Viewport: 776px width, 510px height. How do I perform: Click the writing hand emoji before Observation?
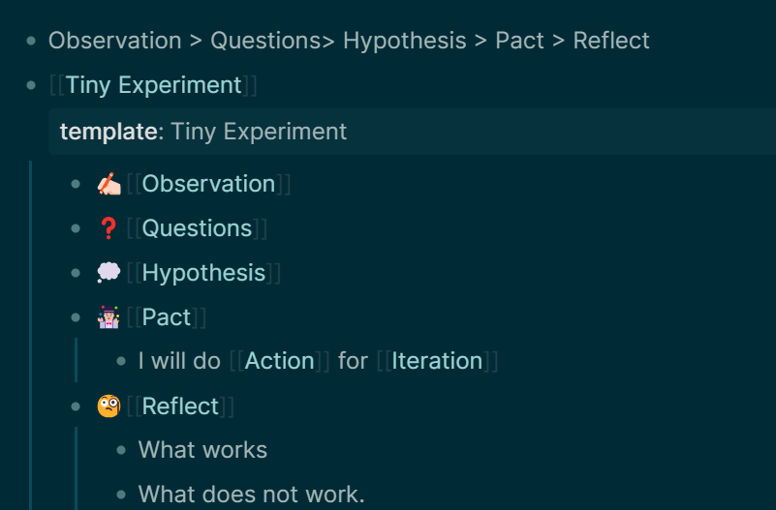109,184
